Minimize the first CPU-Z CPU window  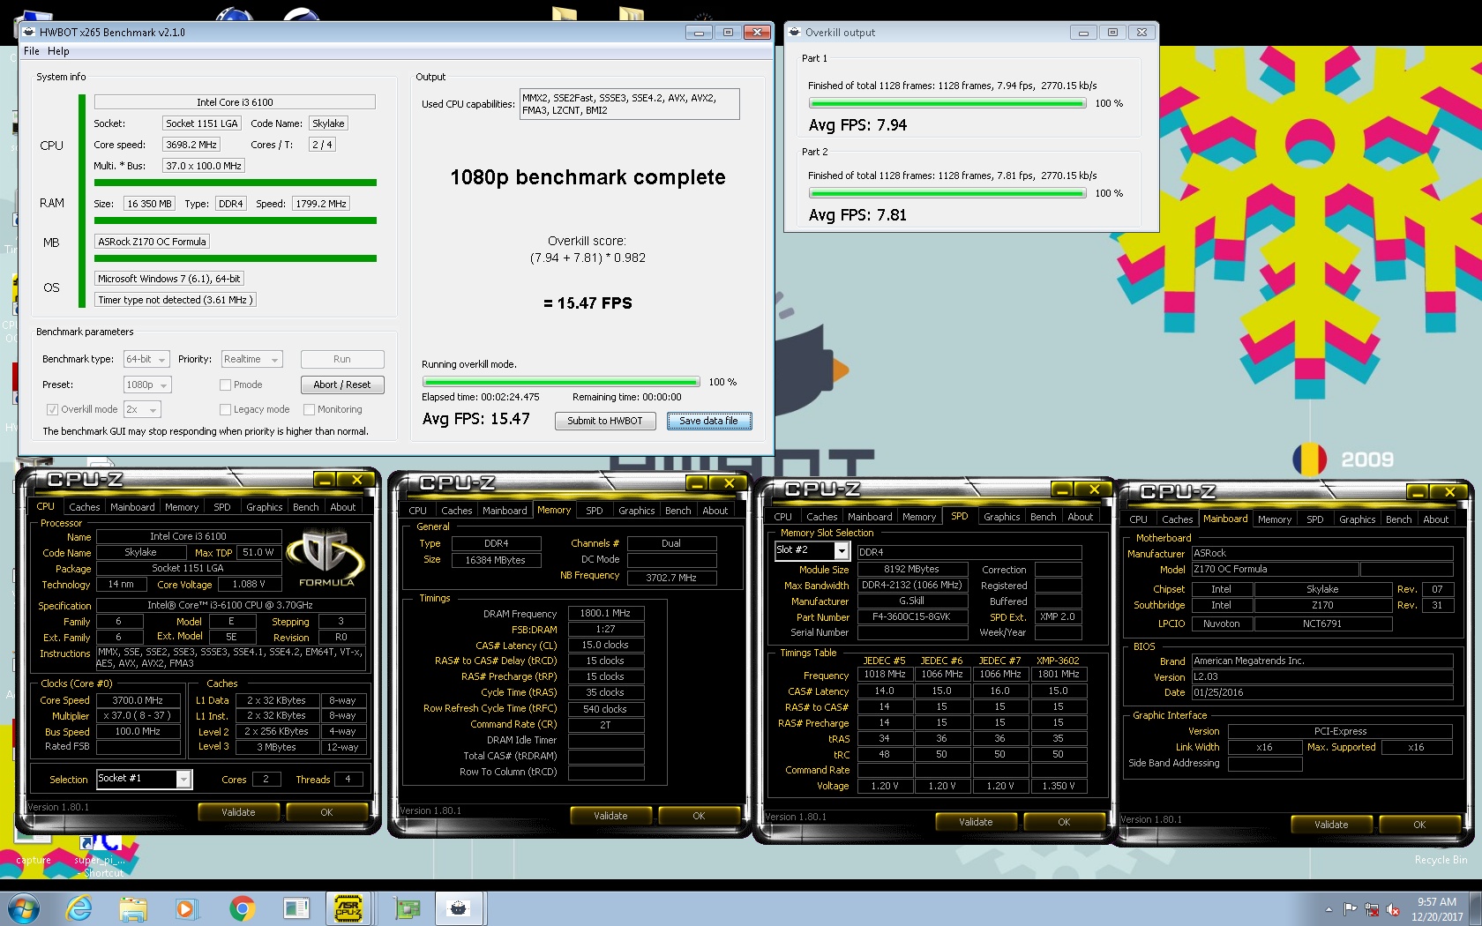point(325,480)
